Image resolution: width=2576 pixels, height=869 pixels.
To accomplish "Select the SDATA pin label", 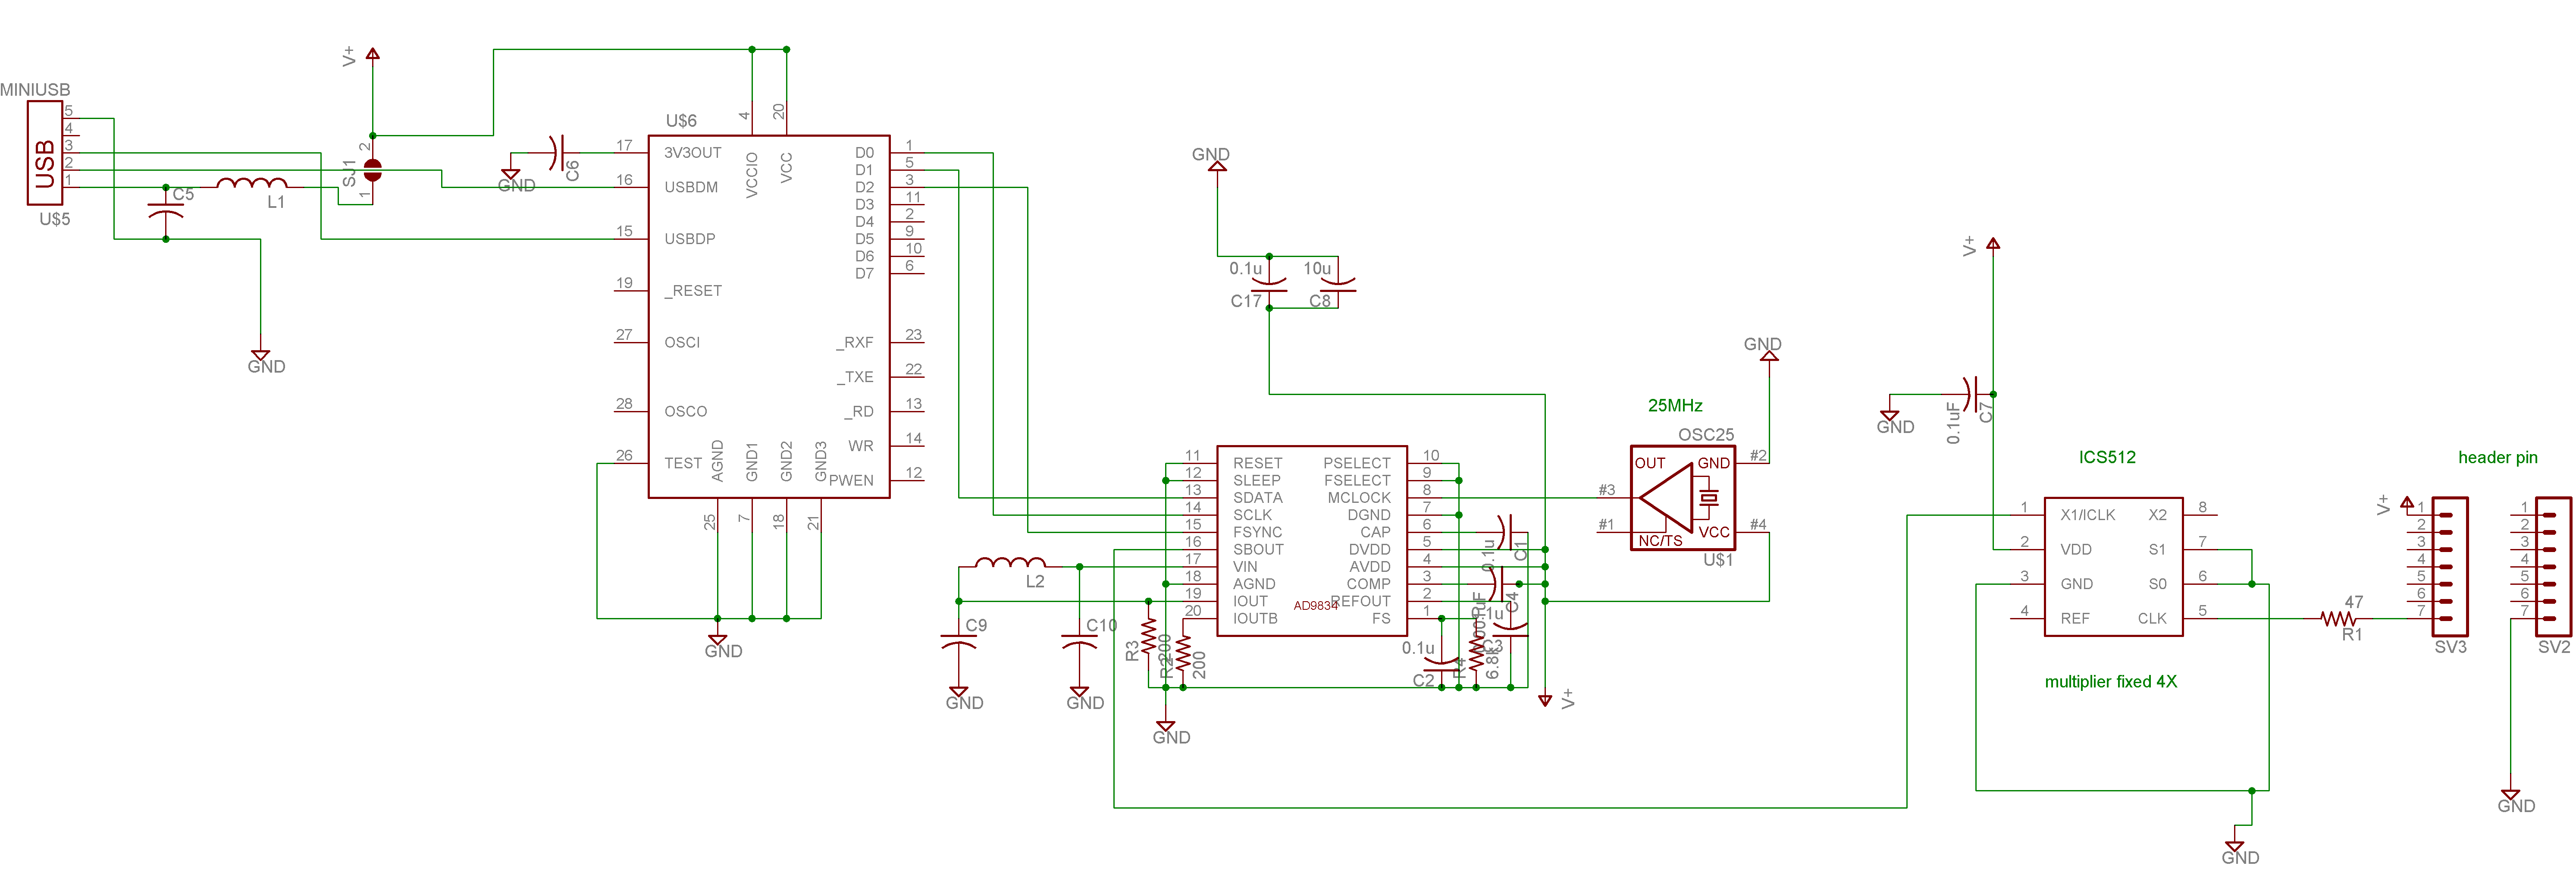I will [x=1257, y=498].
